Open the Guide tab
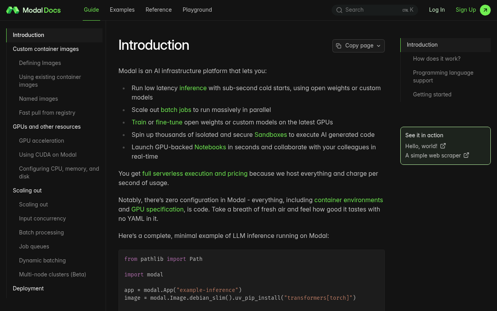 [91, 10]
